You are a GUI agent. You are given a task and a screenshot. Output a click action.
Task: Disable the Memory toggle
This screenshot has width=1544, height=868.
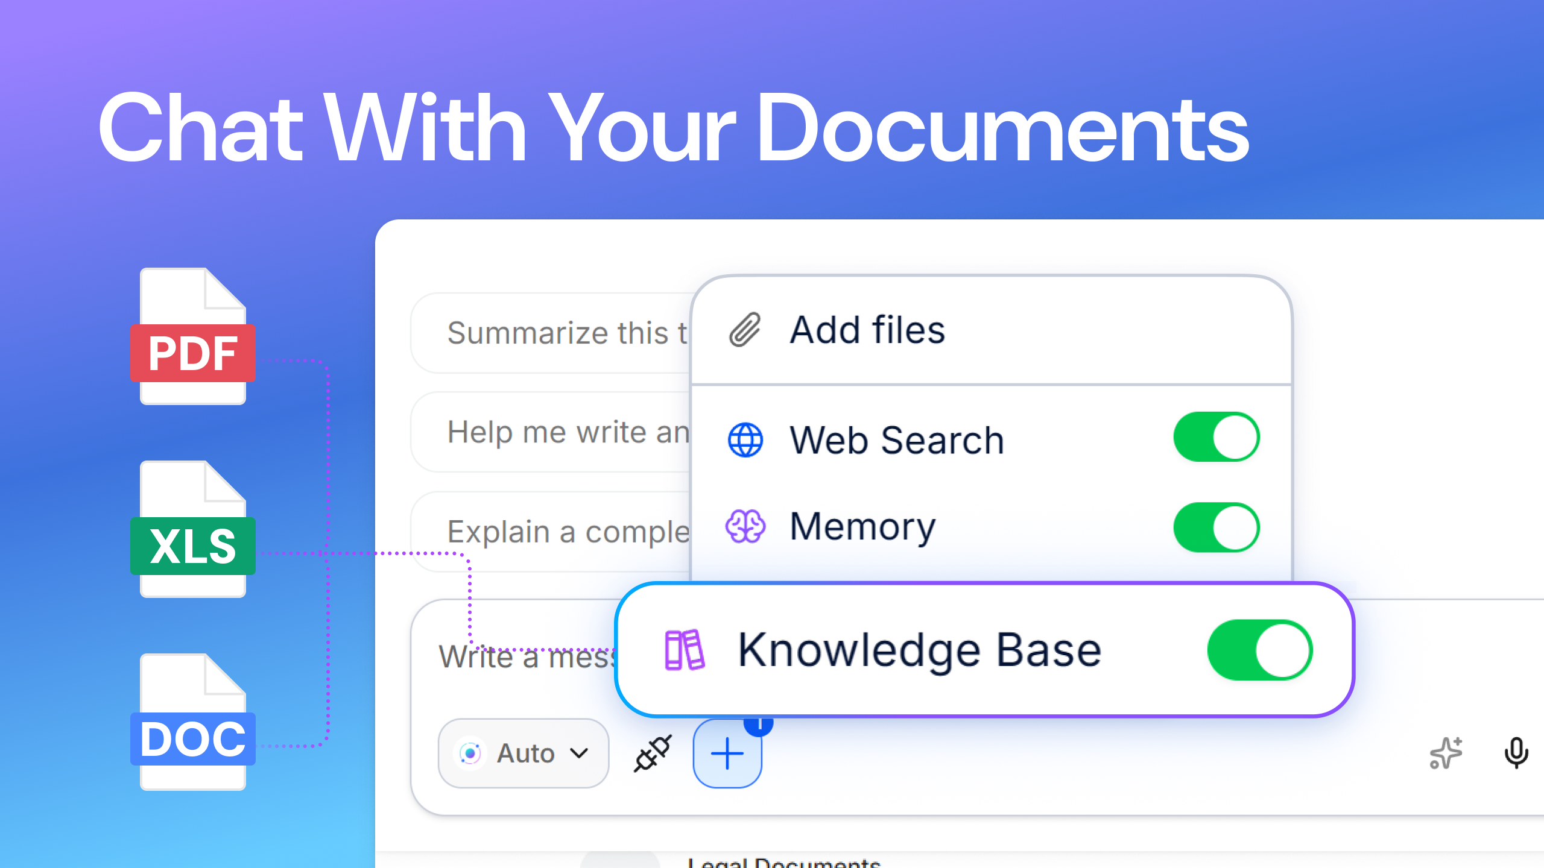[x=1216, y=527]
